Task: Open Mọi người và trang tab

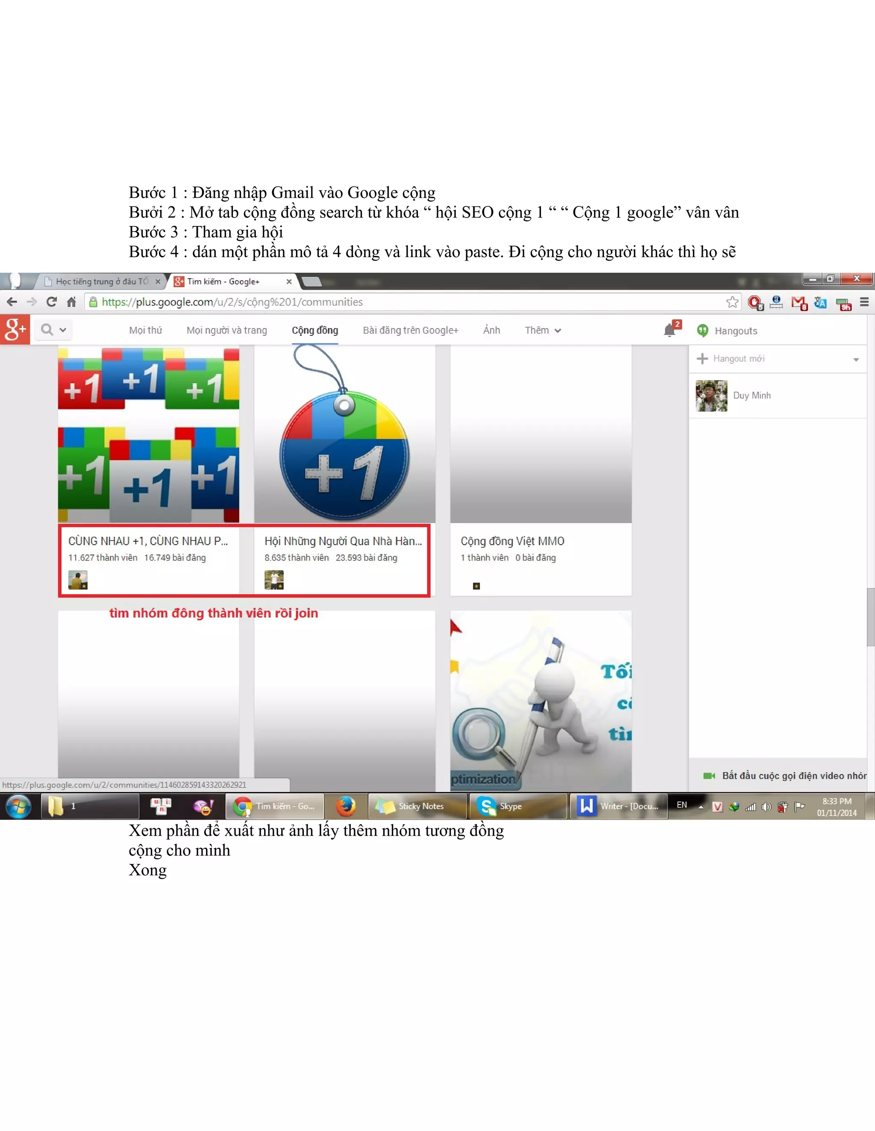Action: tap(227, 330)
